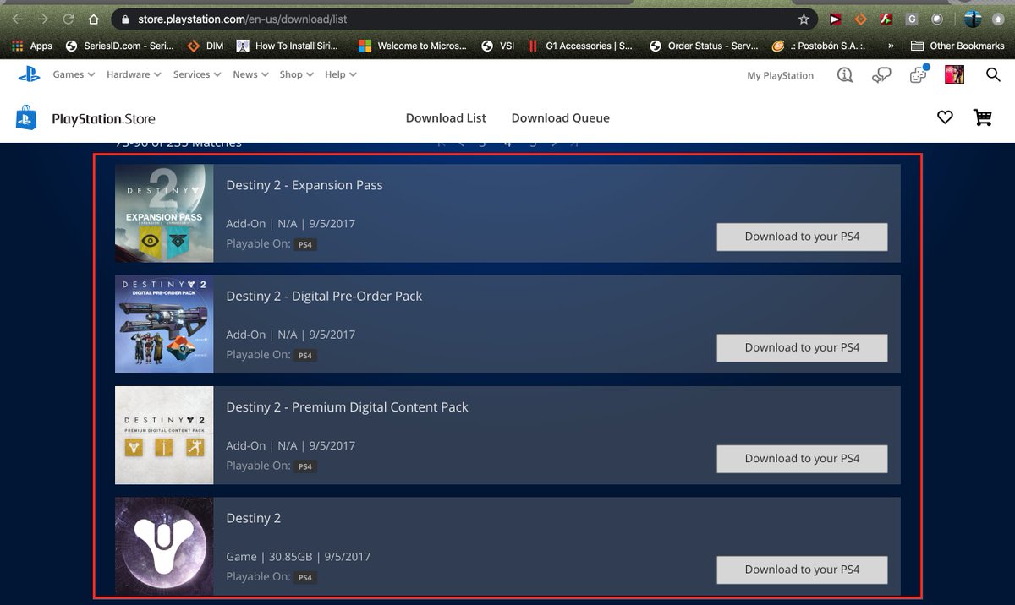Open the browser home page icon
Screen dimensions: 1015x605
point(94,19)
